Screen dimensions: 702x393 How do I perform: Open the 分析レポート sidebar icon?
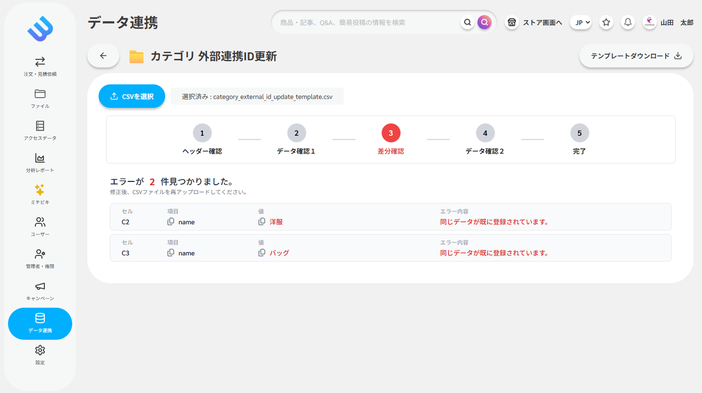39,162
